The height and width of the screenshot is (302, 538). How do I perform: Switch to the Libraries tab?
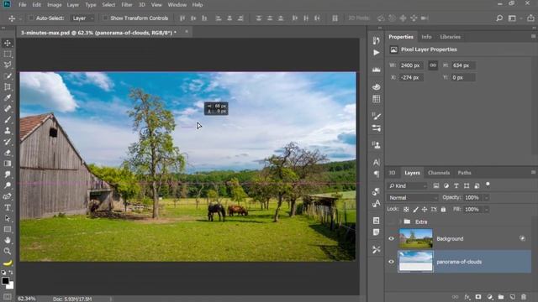(x=451, y=37)
